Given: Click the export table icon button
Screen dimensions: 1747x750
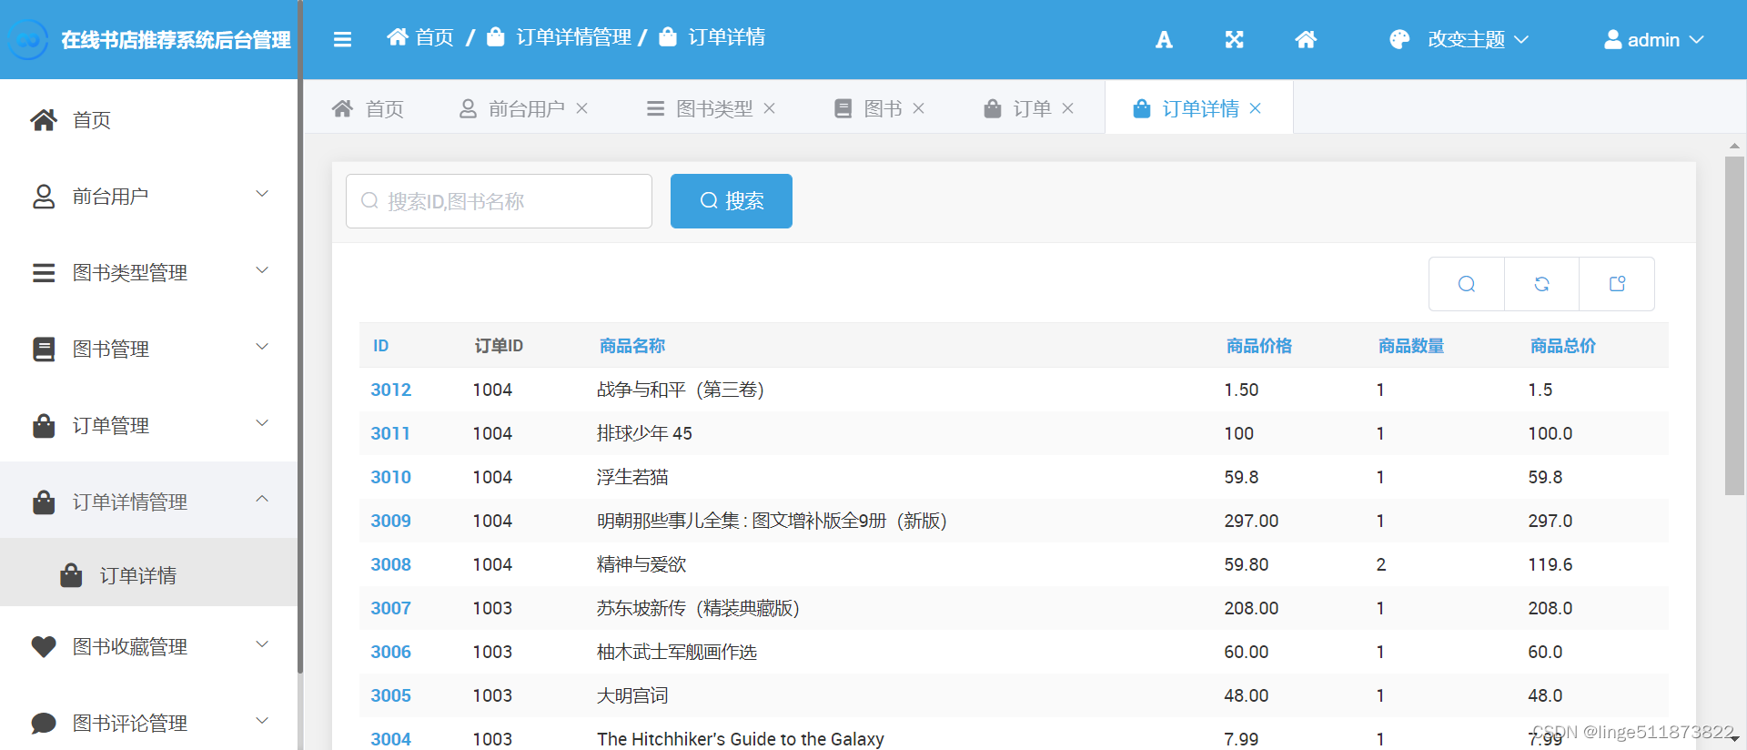Looking at the screenshot, I should point(1617,284).
